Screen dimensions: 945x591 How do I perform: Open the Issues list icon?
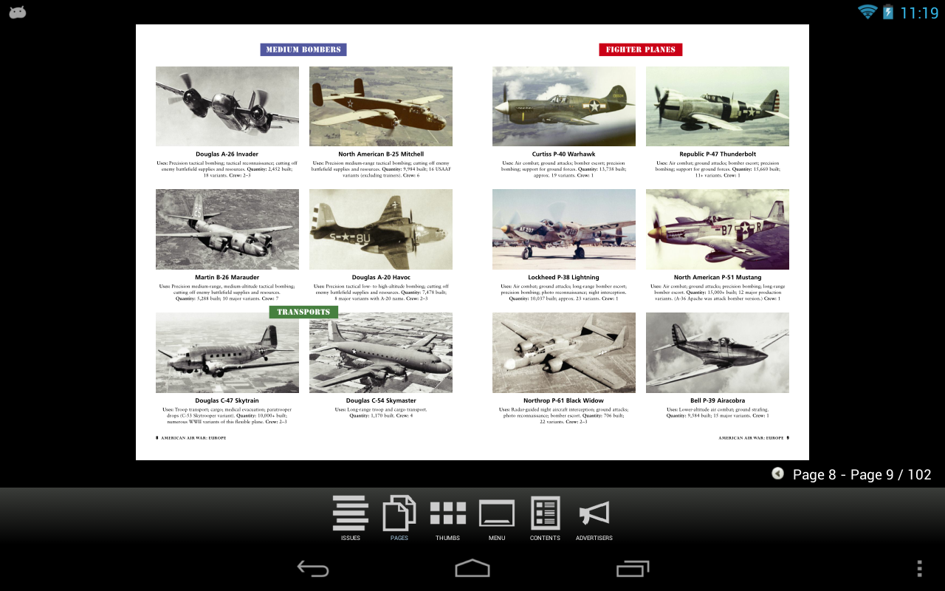point(350,519)
